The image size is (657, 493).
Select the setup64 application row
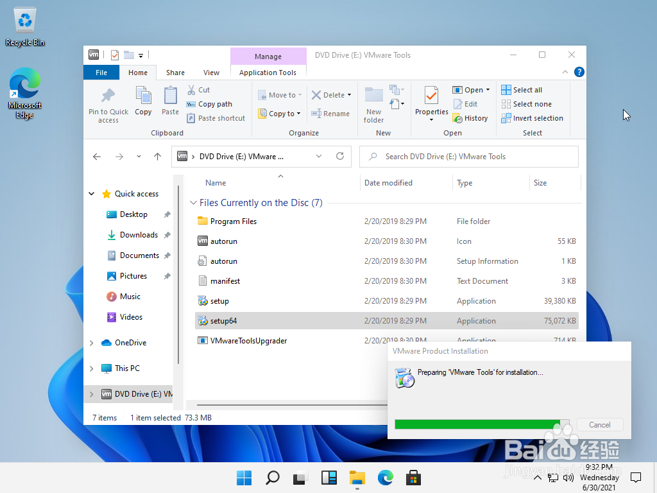point(386,321)
